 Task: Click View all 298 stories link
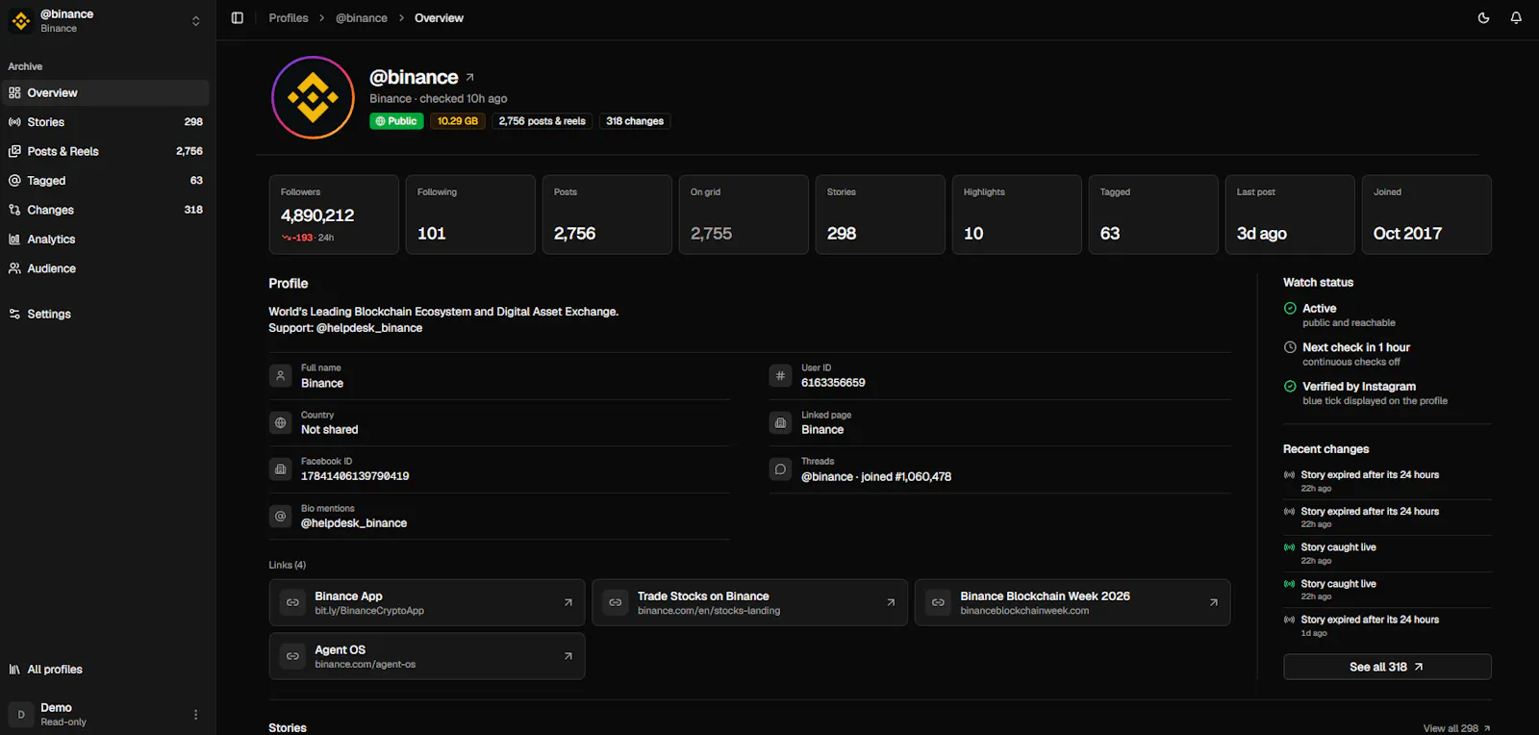1456,728
